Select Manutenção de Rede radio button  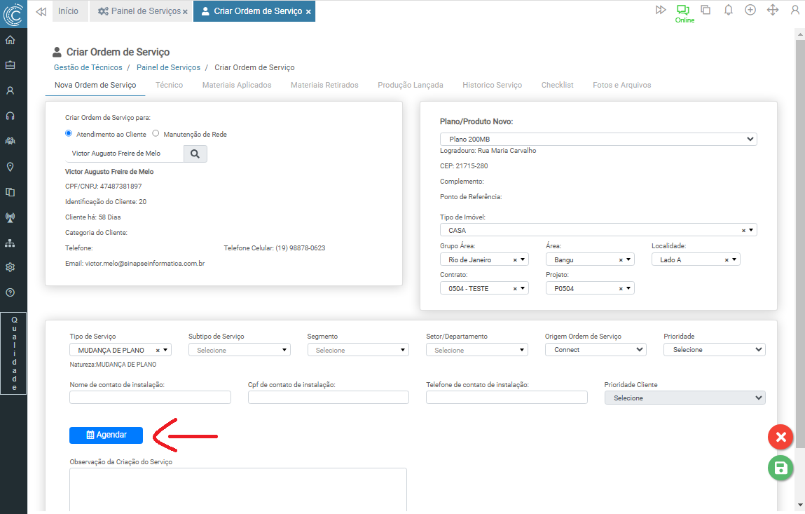[x=156, y=133]
